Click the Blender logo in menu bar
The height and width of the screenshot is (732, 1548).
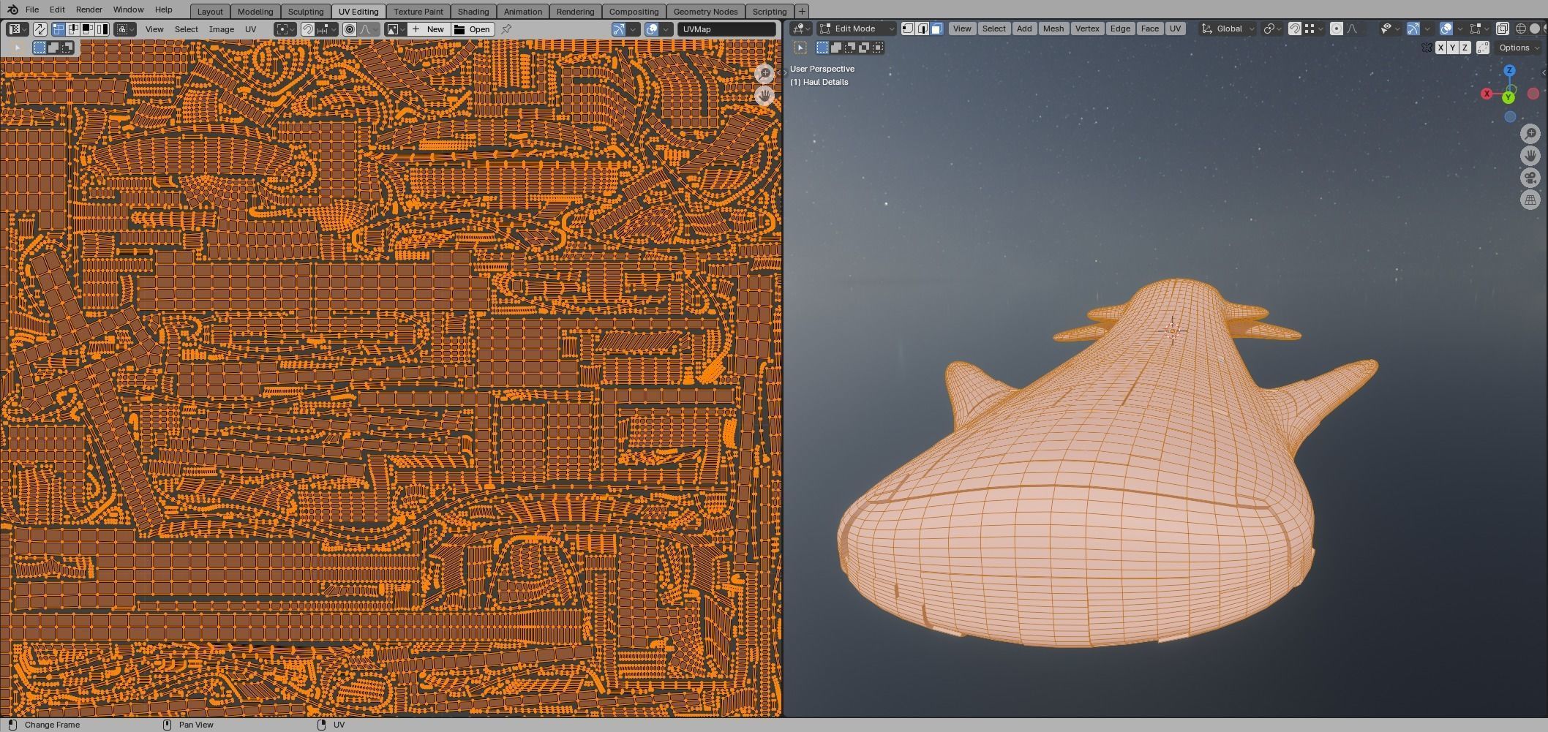(x=12, y=10)
